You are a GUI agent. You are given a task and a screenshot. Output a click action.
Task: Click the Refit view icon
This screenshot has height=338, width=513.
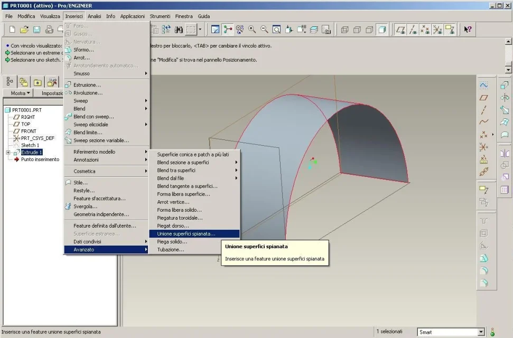pyautogui.click(x=276, y=30)
